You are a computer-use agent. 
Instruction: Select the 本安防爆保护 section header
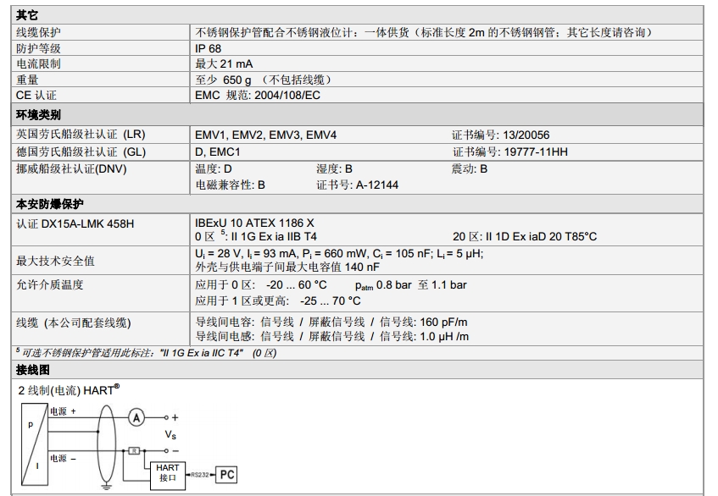49,204
